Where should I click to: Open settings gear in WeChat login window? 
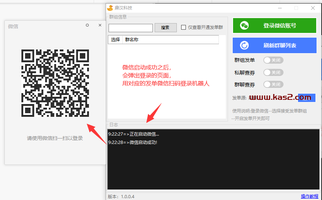(87, 25)
